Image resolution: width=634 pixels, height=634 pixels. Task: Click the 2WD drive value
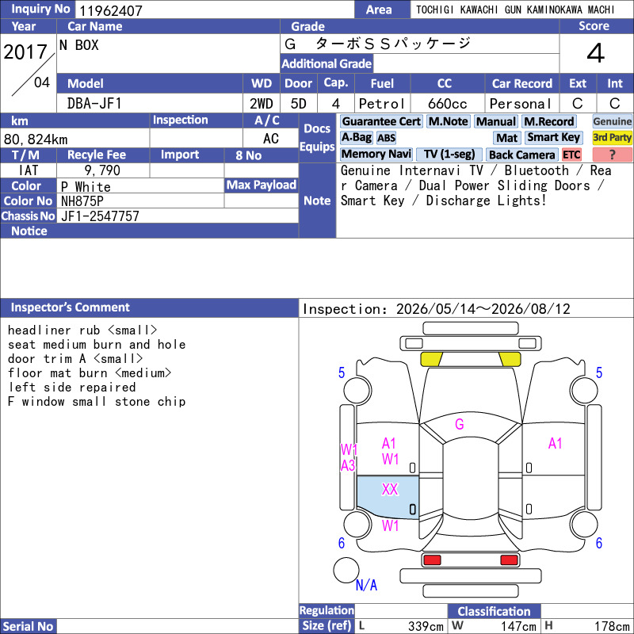[x=262, y=104]
